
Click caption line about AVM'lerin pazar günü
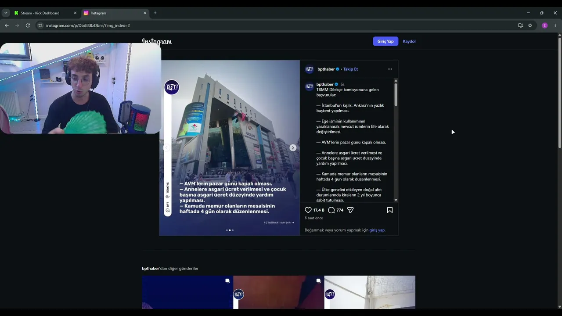click(351, 142)
